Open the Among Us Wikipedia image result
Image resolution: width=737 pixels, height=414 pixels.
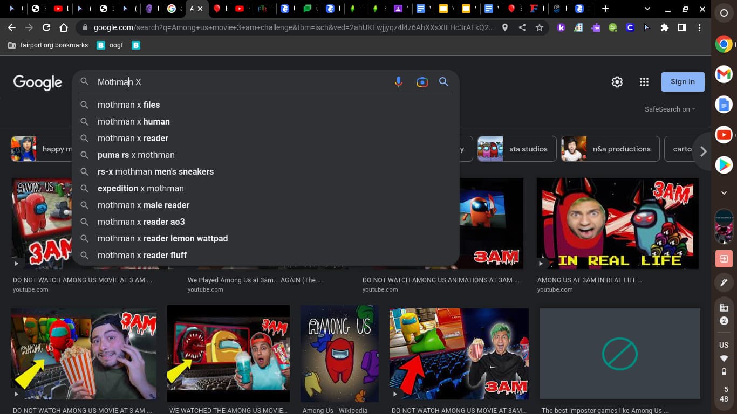tap(339, 354)
